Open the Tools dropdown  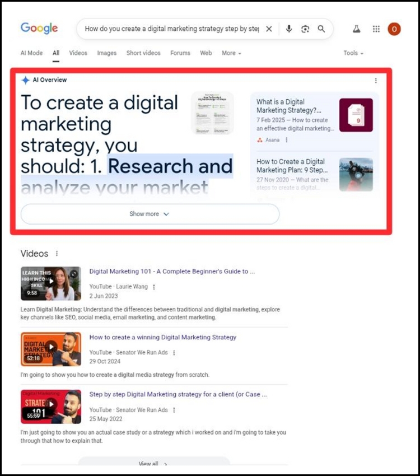coord(353,53)
